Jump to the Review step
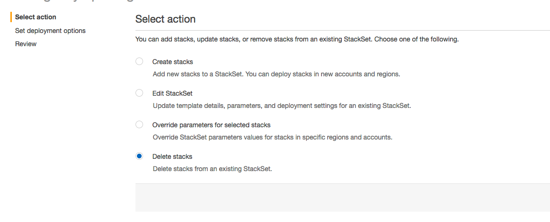Image resolution: width=550 pixels, height=222 pixels. coord(25,44)
